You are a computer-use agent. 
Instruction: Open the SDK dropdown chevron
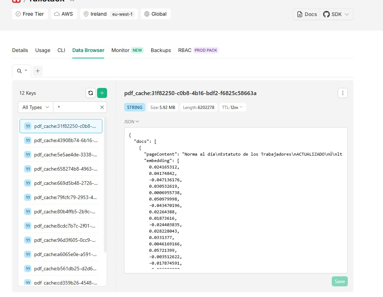[x=347, y=14]
